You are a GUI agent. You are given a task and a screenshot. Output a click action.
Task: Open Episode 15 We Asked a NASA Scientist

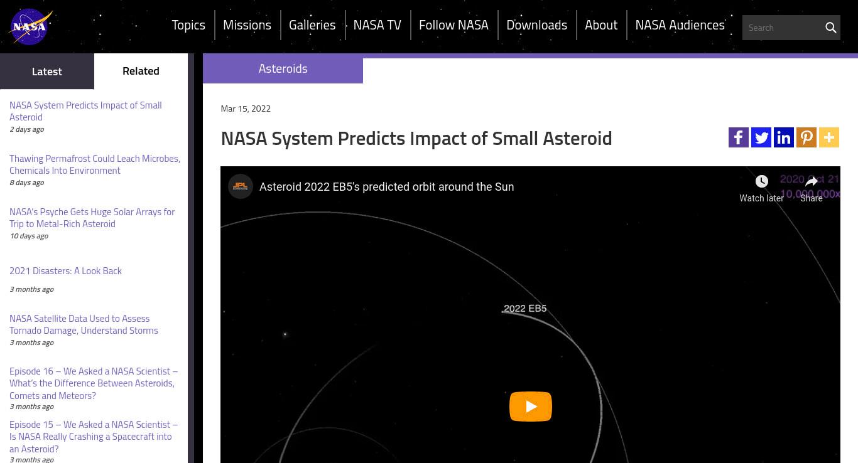coord(94,437)
